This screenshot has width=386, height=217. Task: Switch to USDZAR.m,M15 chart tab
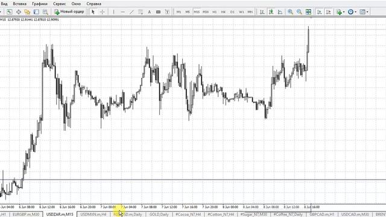60,215
